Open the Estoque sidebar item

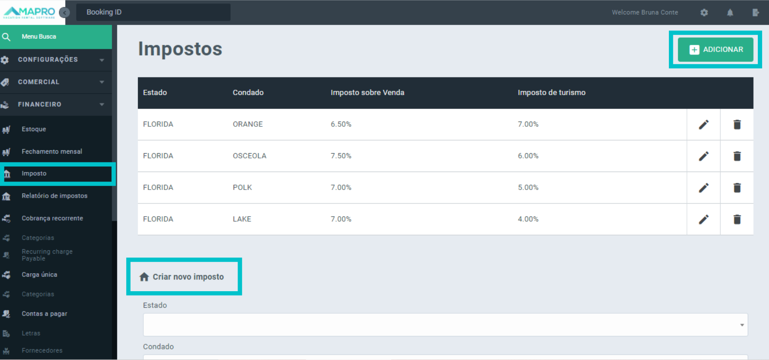[x=34, y=129]
